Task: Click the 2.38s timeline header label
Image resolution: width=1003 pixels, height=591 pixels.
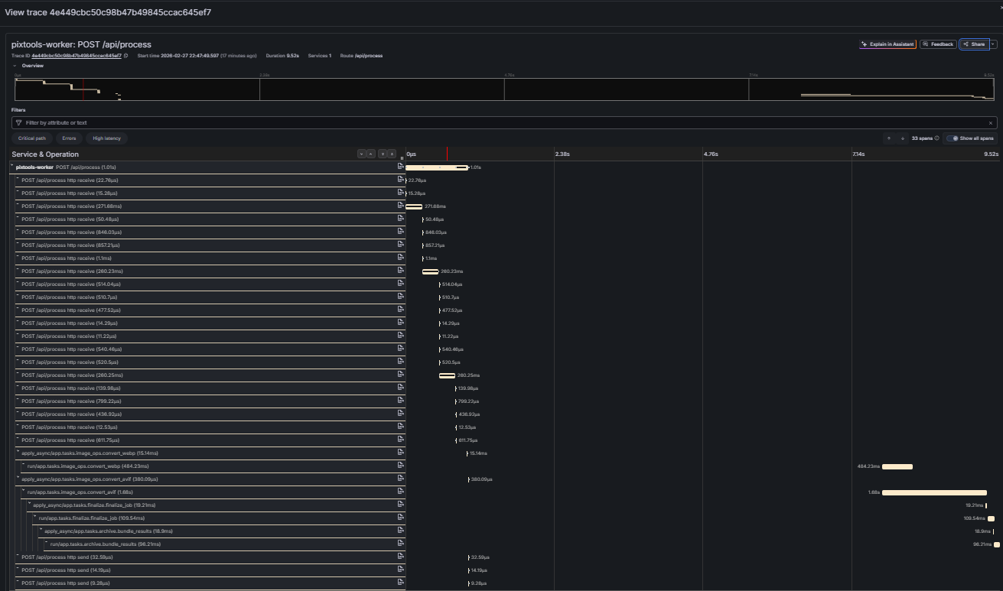Action: coord(562,154)
